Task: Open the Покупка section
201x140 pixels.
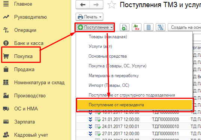Action: coord(23,56)
